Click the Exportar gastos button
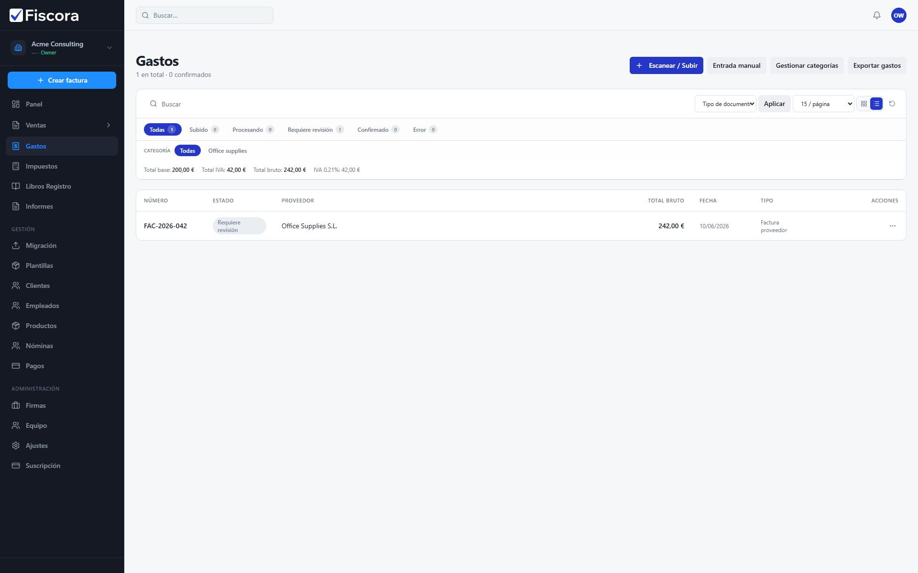The height and width of the screenshot is (573, 918). point(877,65)
